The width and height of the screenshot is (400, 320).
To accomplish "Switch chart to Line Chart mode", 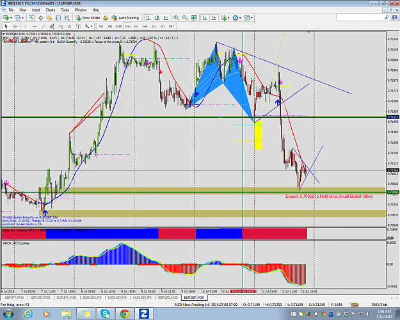I will pos(166,18).
